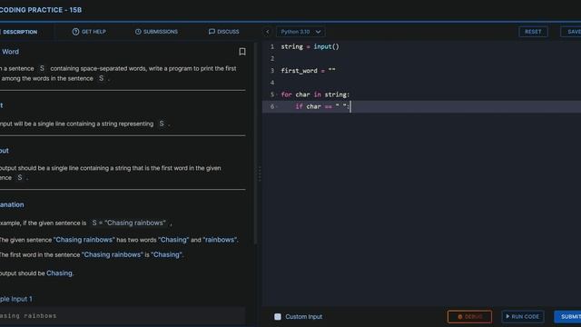This screenshot has width=581, height=327.
Task: Run the code with Run Code button
Action: click(523, 317)
